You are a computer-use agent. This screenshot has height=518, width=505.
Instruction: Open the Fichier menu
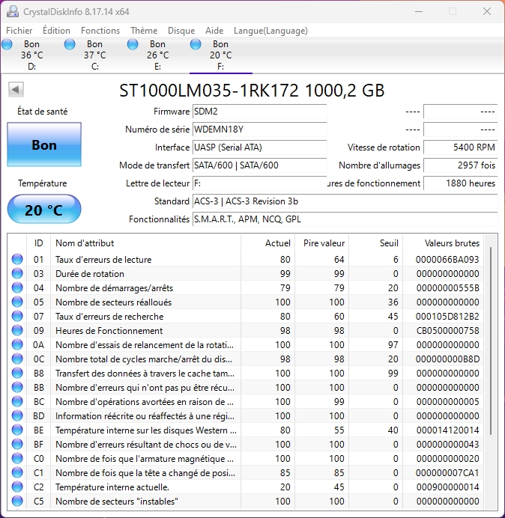(19, 31)
